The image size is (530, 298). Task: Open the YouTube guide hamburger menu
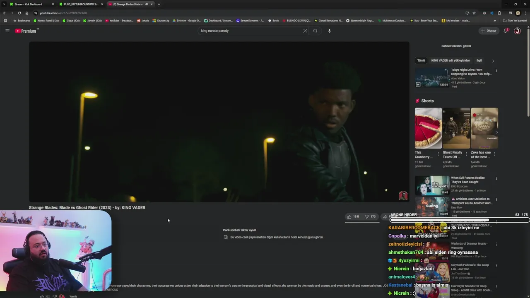[x=7, y=31]
